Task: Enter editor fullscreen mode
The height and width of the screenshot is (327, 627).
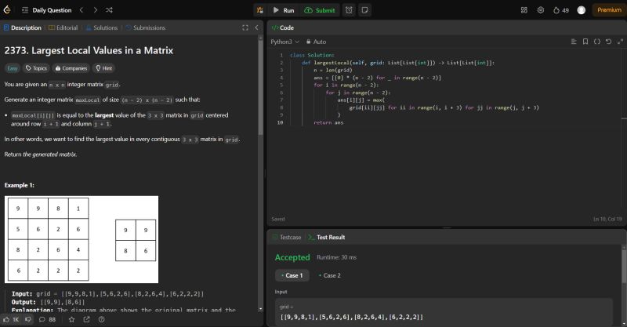Action: click(x=618, y=41)
